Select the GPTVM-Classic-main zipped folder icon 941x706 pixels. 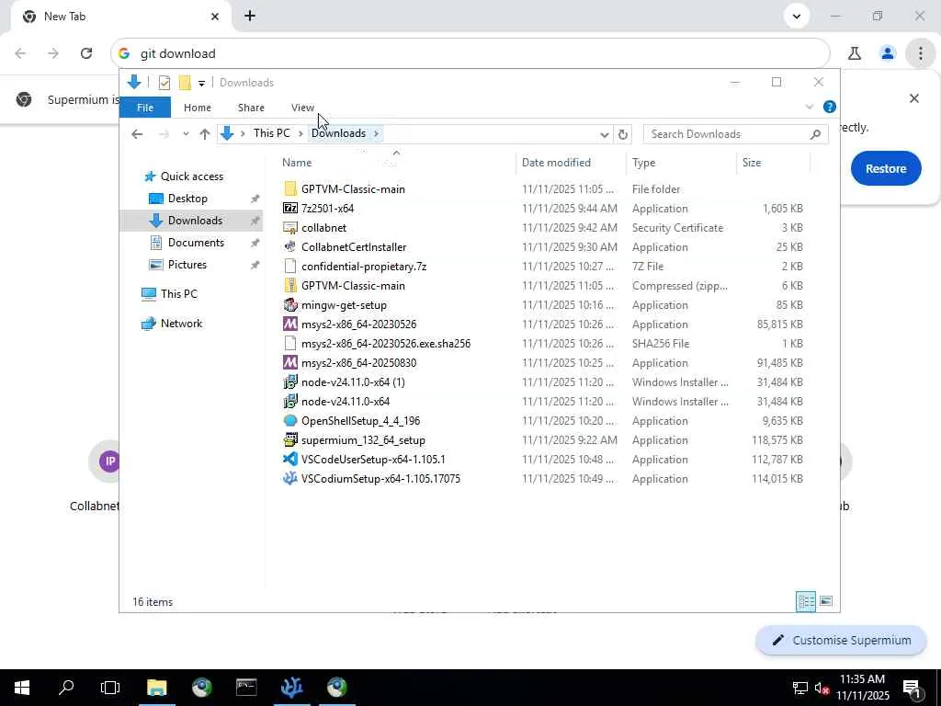[289, 286]
